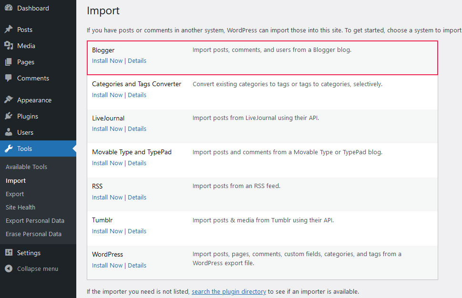
Task: Click the Tumblr importer name
Action: (x=102, y=220)
